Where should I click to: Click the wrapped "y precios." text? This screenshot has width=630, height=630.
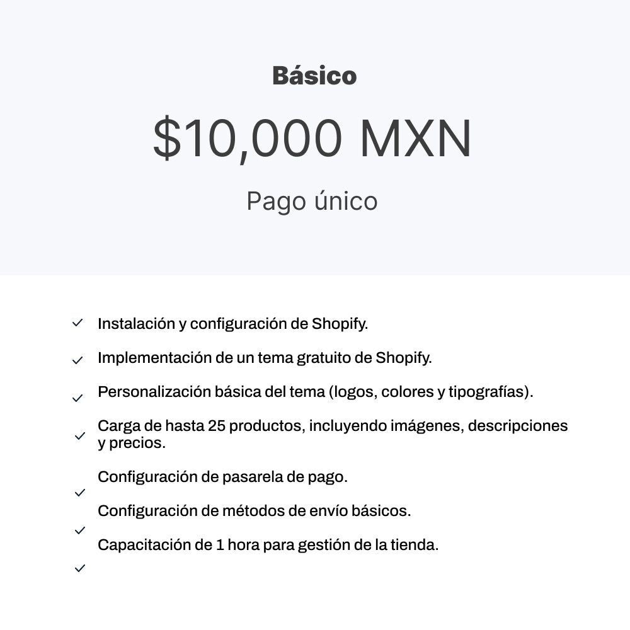tap(132, 443)
